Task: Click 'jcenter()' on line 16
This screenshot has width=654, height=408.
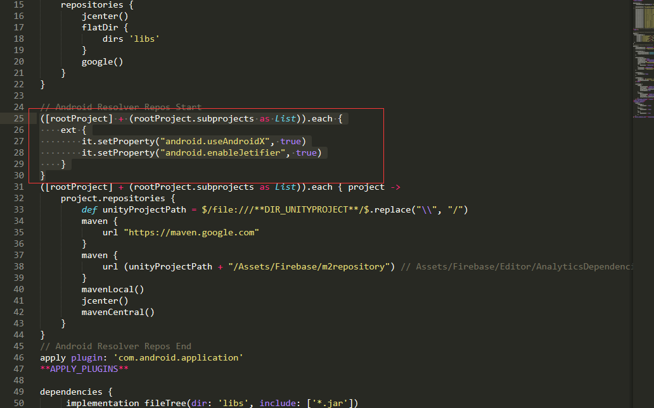Action: point(105,16)
